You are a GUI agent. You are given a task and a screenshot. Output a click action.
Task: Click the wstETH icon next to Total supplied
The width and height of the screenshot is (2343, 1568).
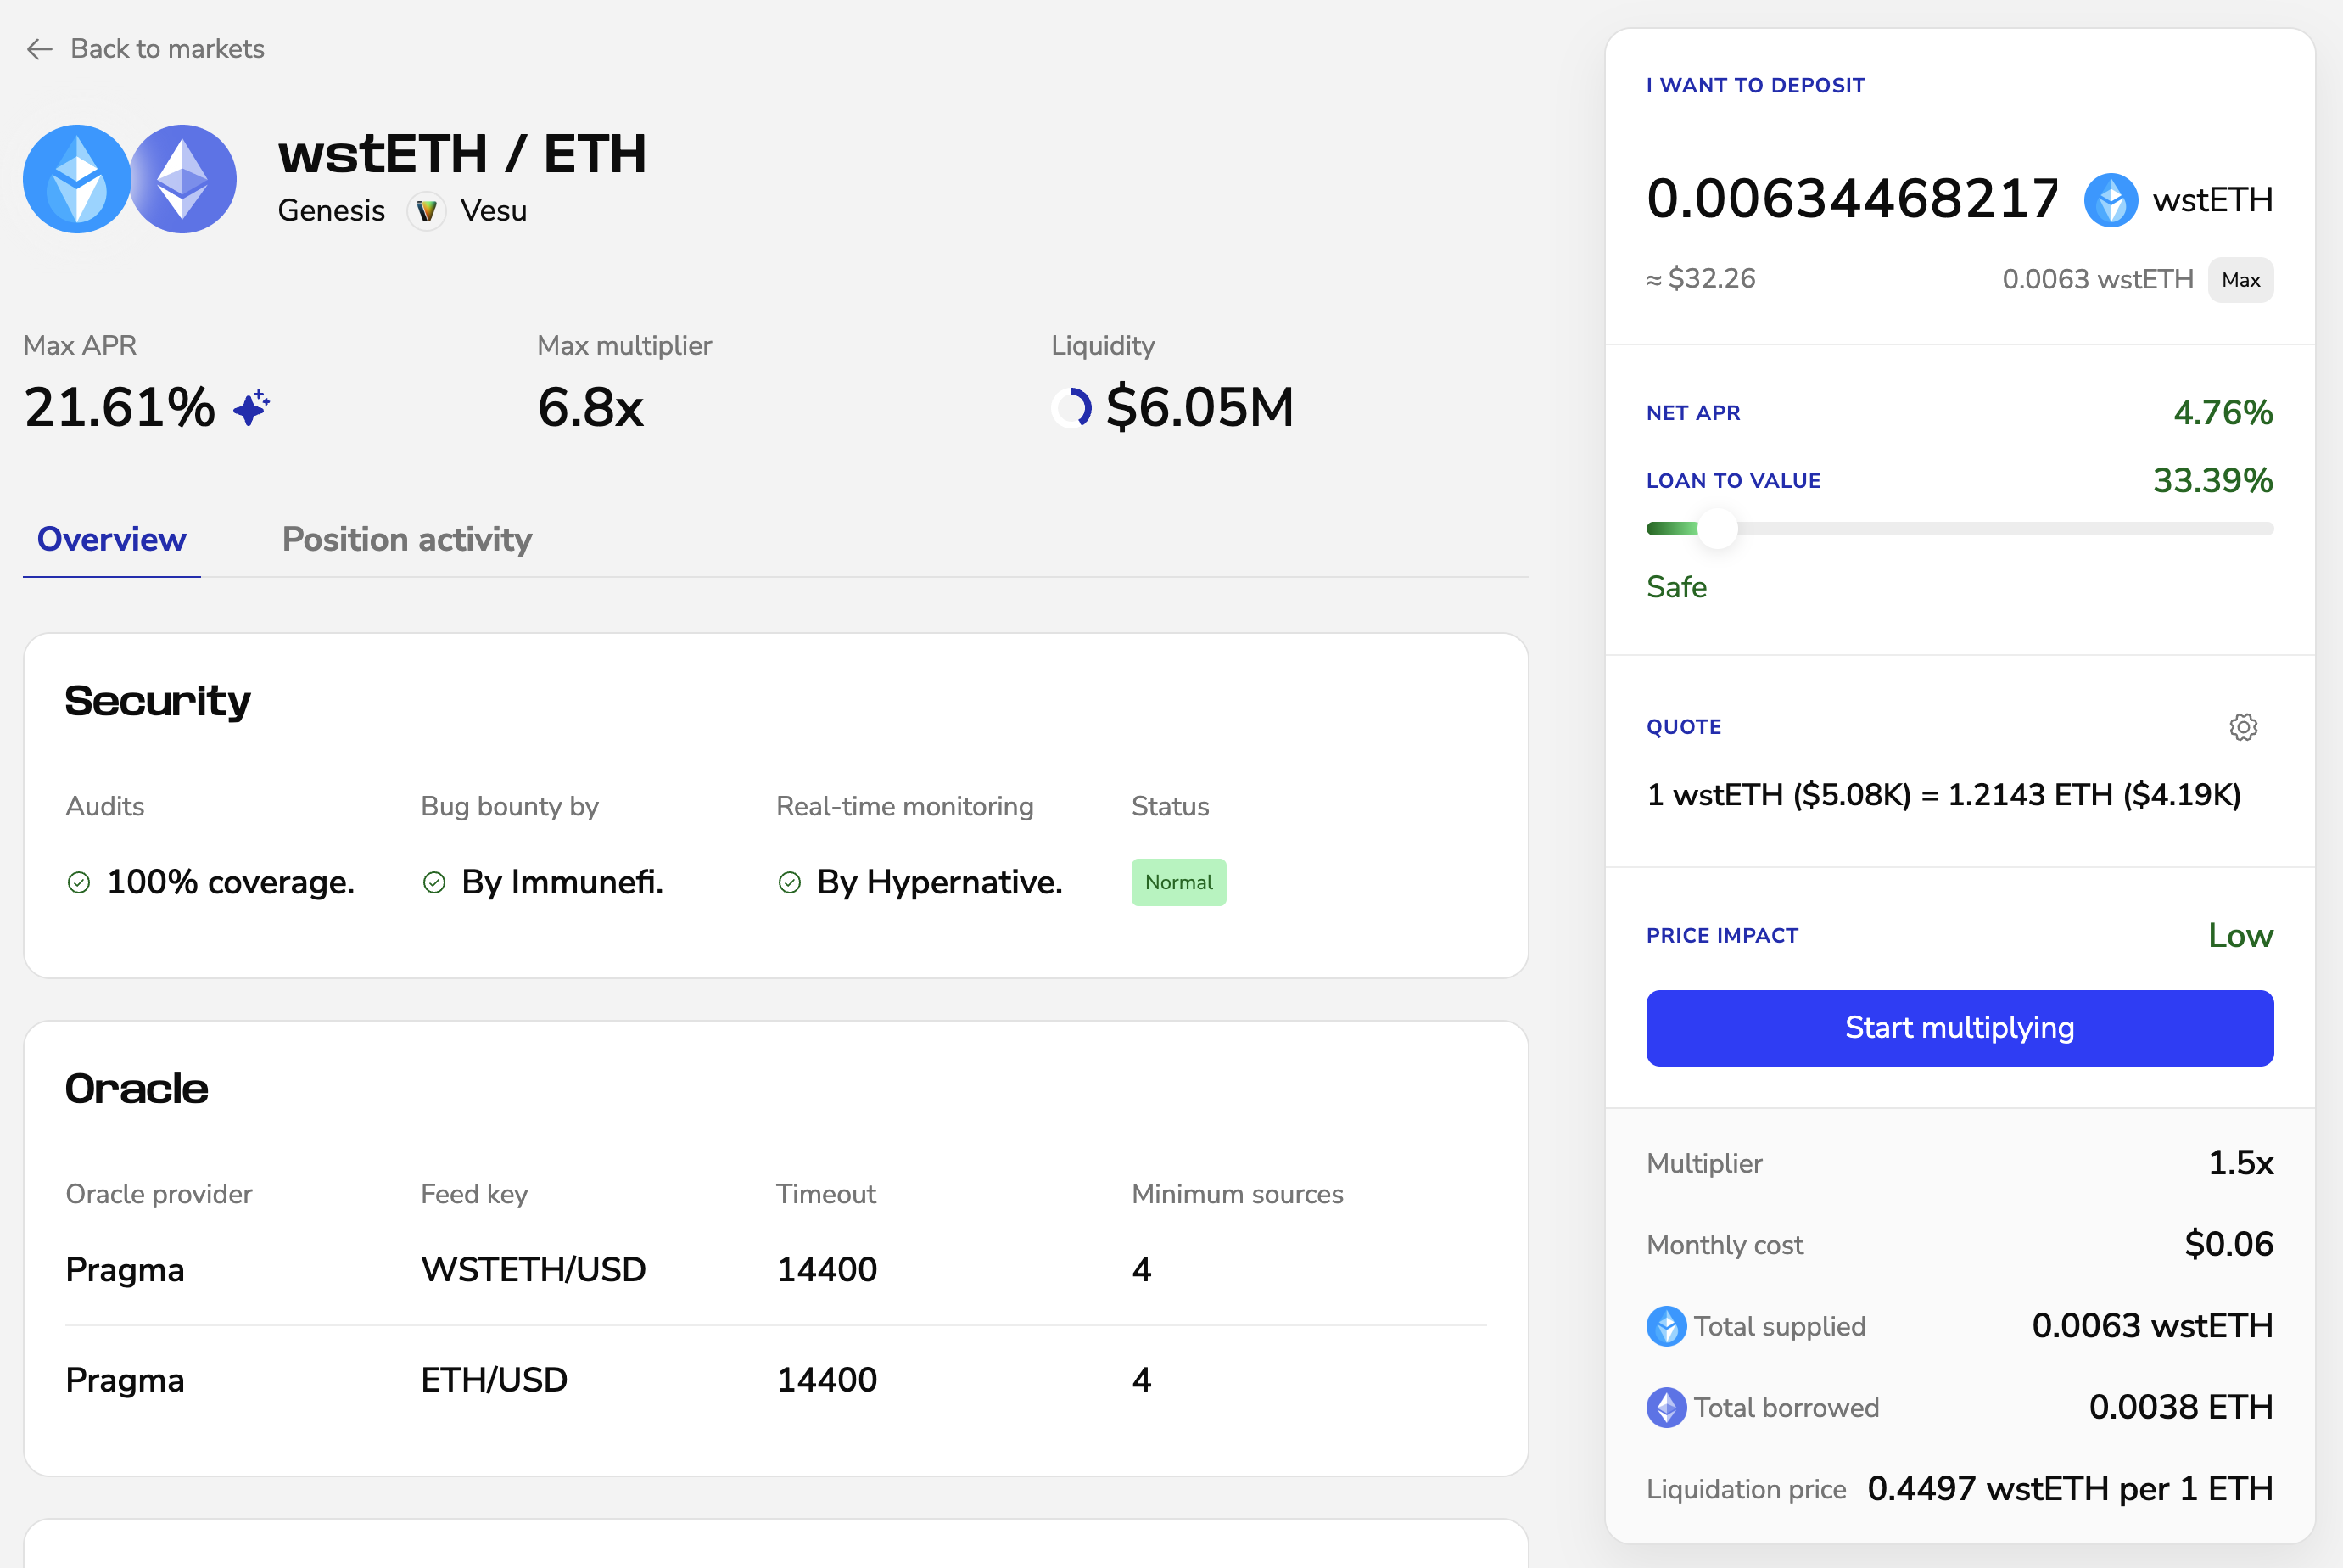tap(1665, 1326)
